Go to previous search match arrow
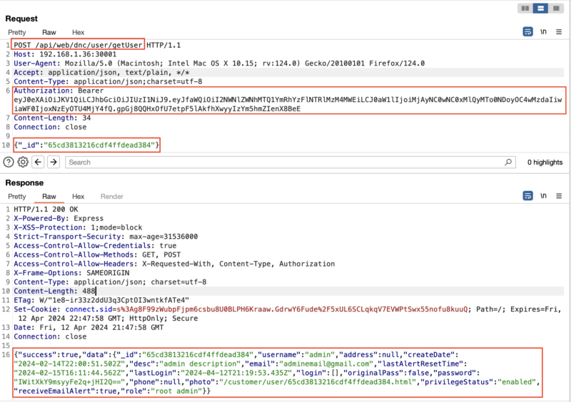The width and height of the screenshot is (571, 402). pyautogui.click(x=39, y=162)
